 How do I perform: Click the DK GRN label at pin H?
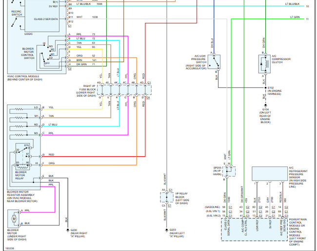[x=81, y=64]
